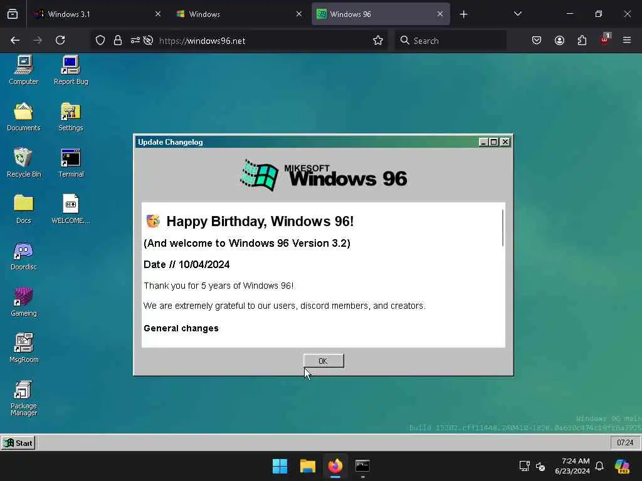Image resolution: width=642 pixels, height=481 pixels.
Task: Go back to the previous page
Action: [x=15, y=40]
